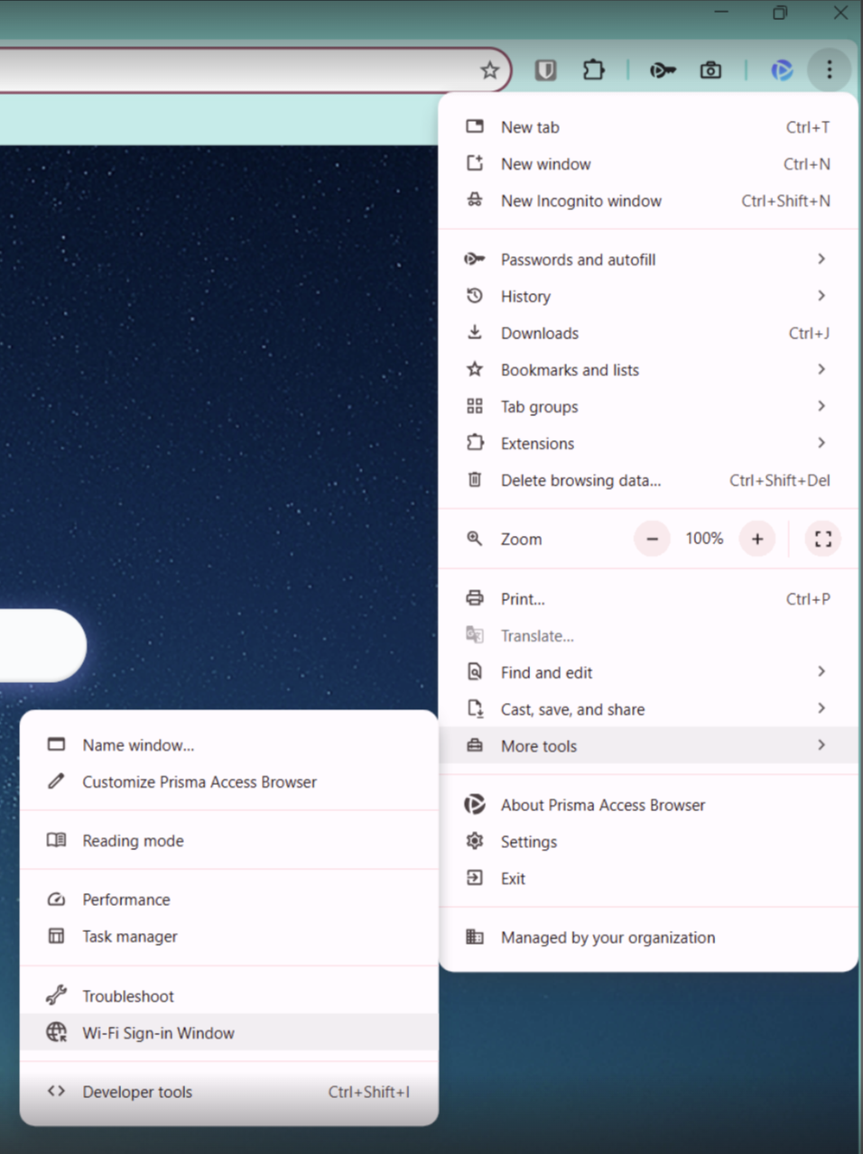Click the History clock icon

coord(475,295)
